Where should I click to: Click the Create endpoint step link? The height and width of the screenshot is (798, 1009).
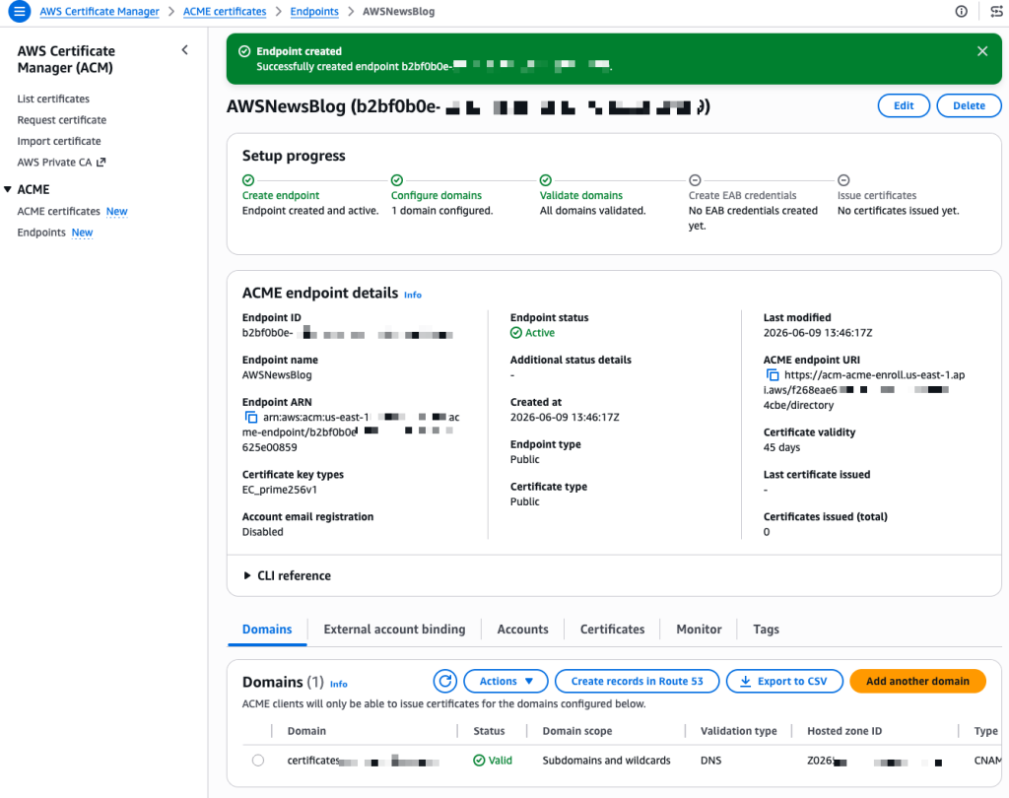pos(281,196)
